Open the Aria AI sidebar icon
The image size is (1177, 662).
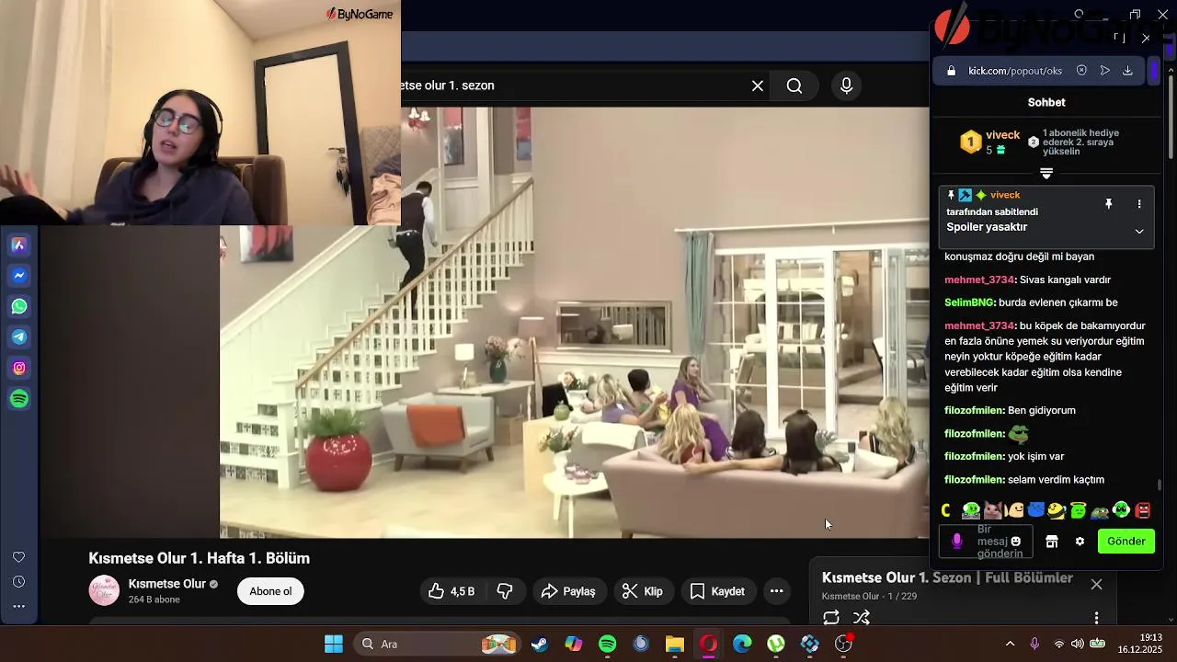(x=19, y=245)
